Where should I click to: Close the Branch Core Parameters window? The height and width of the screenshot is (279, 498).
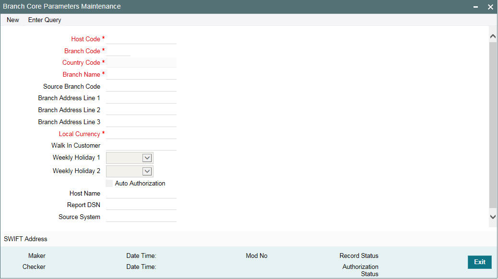tap(490, 7)
